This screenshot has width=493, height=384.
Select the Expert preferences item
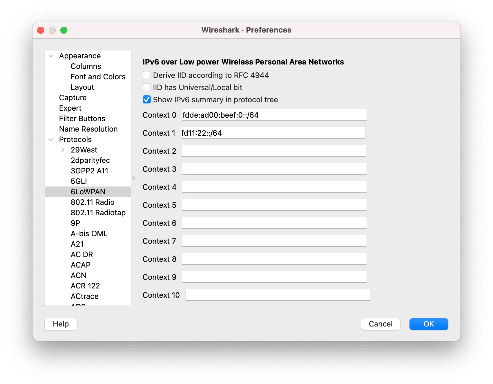(x=70, y=108)
